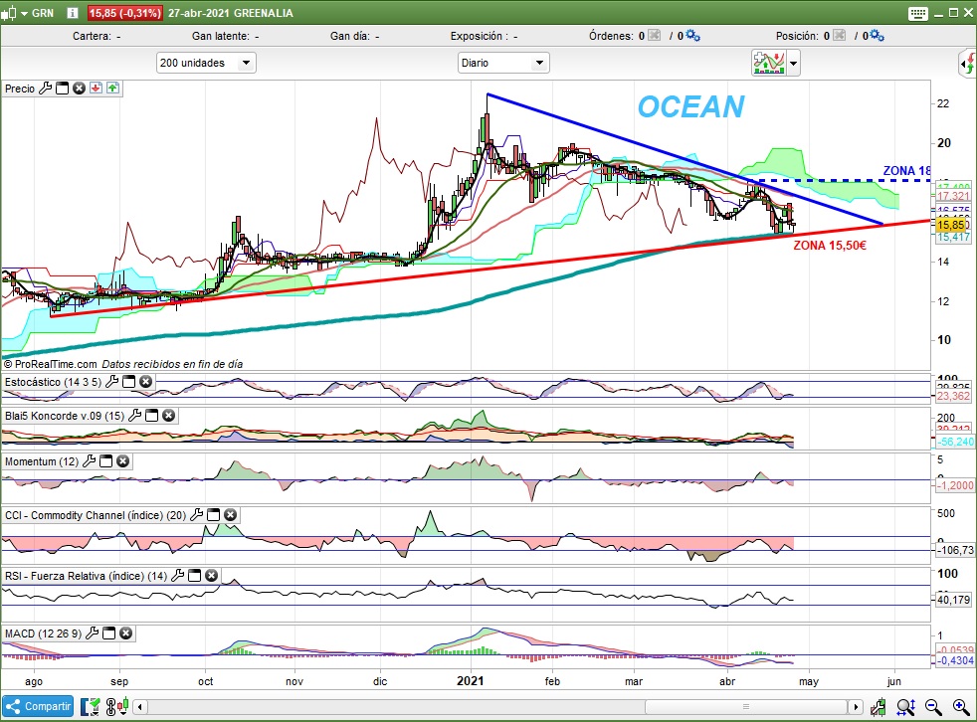Click the 15,85 (-0,31%) price box
The height and width of the screenshot is (722, 977).
coord(125,13)
